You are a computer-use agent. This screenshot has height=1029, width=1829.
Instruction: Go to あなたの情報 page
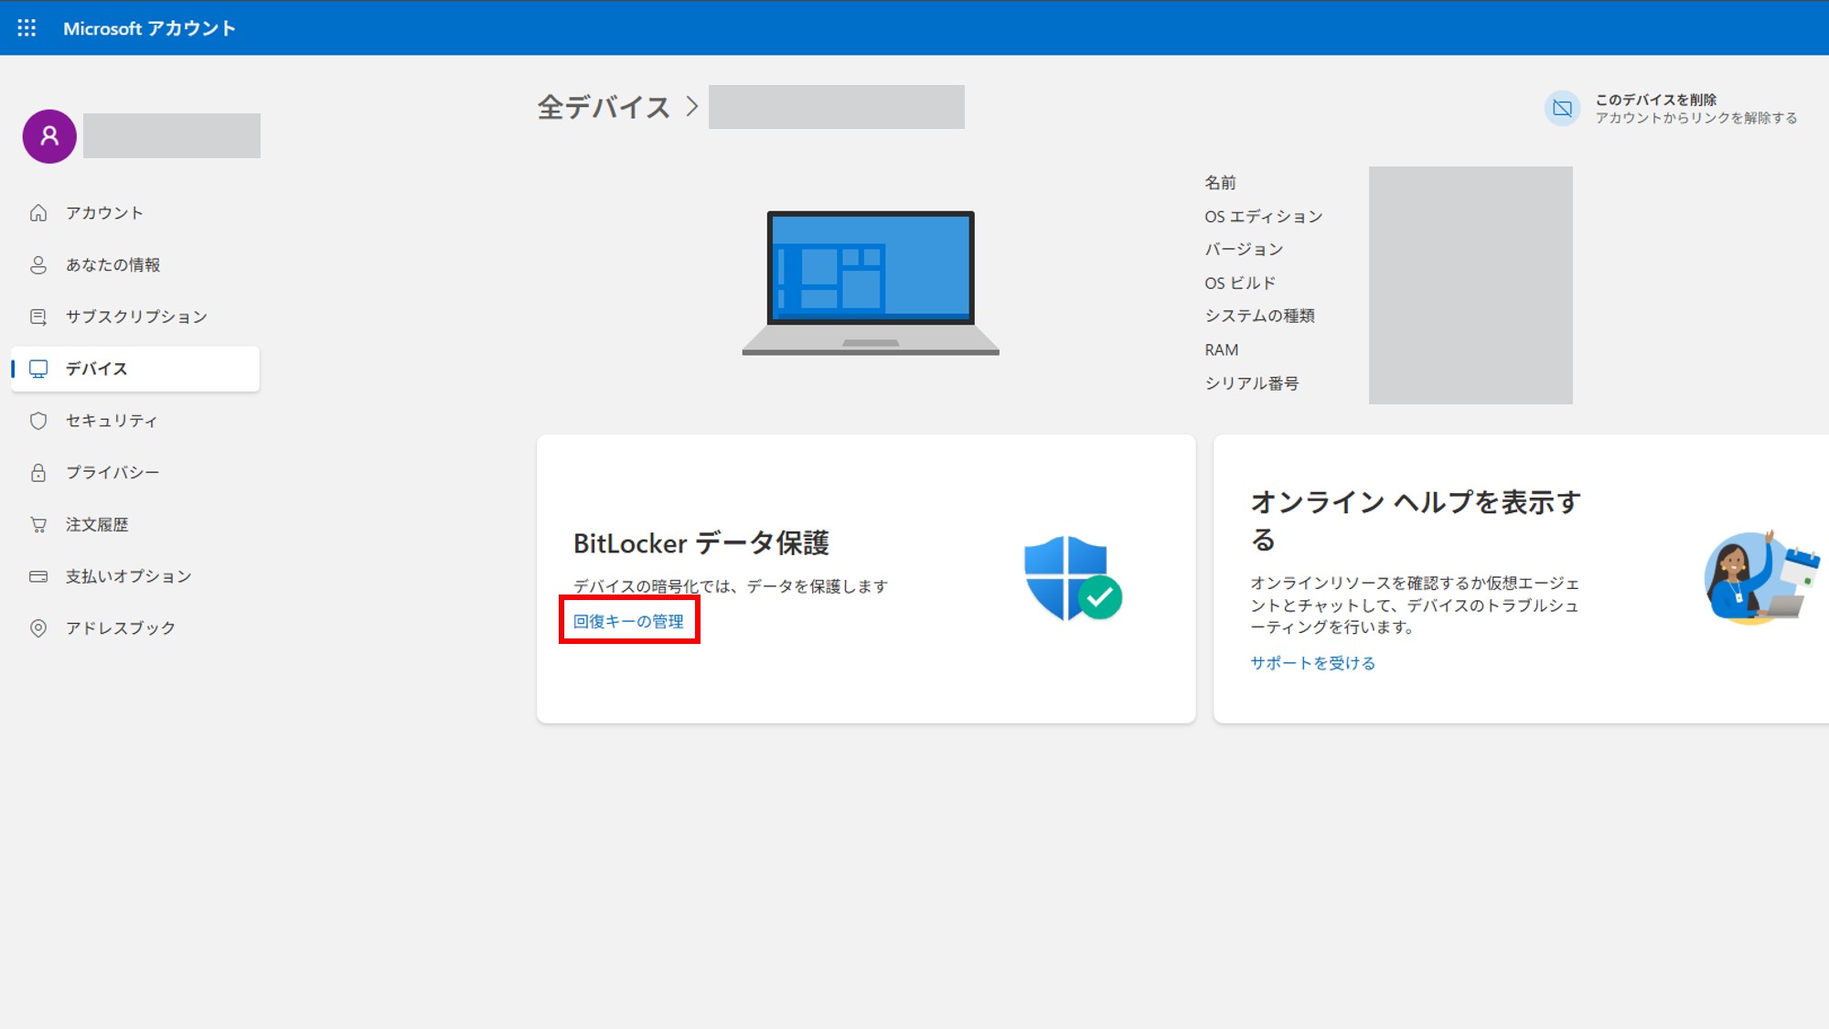click(x=135, y=265)
